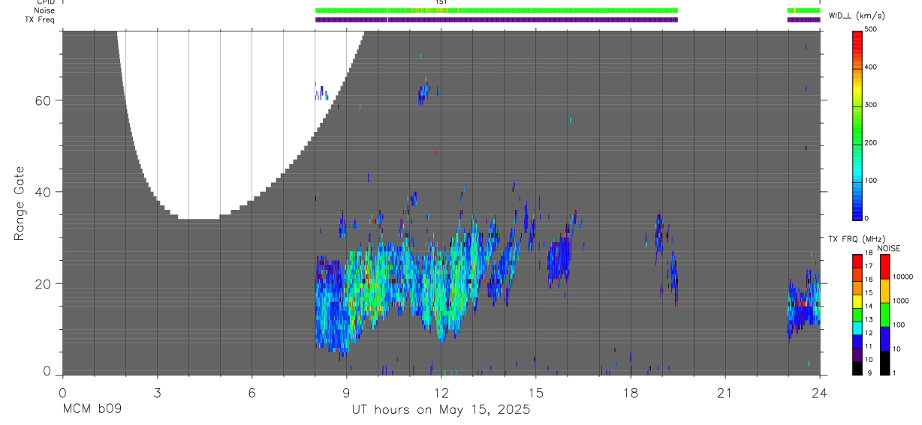
Task: Select the 200 tick label on width colorbar
Action: [x=872, y=143]
